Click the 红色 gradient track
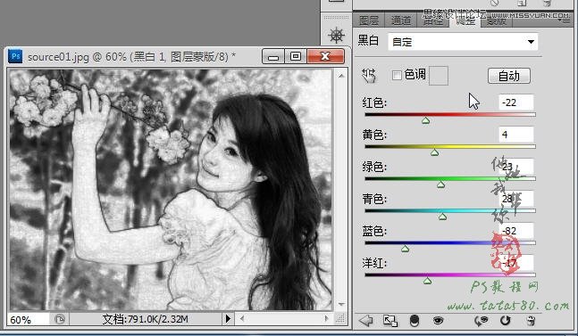Image resolution: width=578 pixels, height=336 pixels. [x=450, y=114]
